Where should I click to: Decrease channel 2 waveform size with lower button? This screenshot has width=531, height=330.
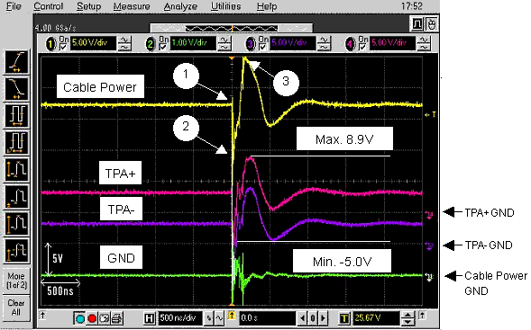tap(224, 48)
